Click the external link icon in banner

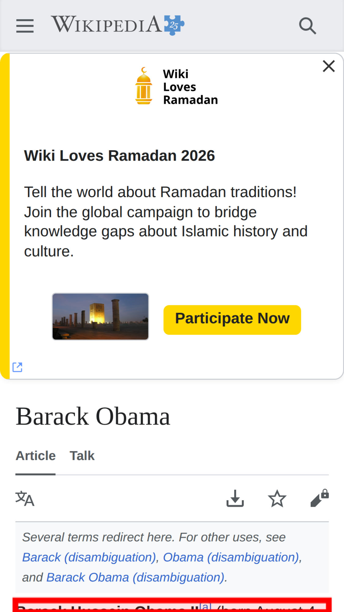point(17,367)
